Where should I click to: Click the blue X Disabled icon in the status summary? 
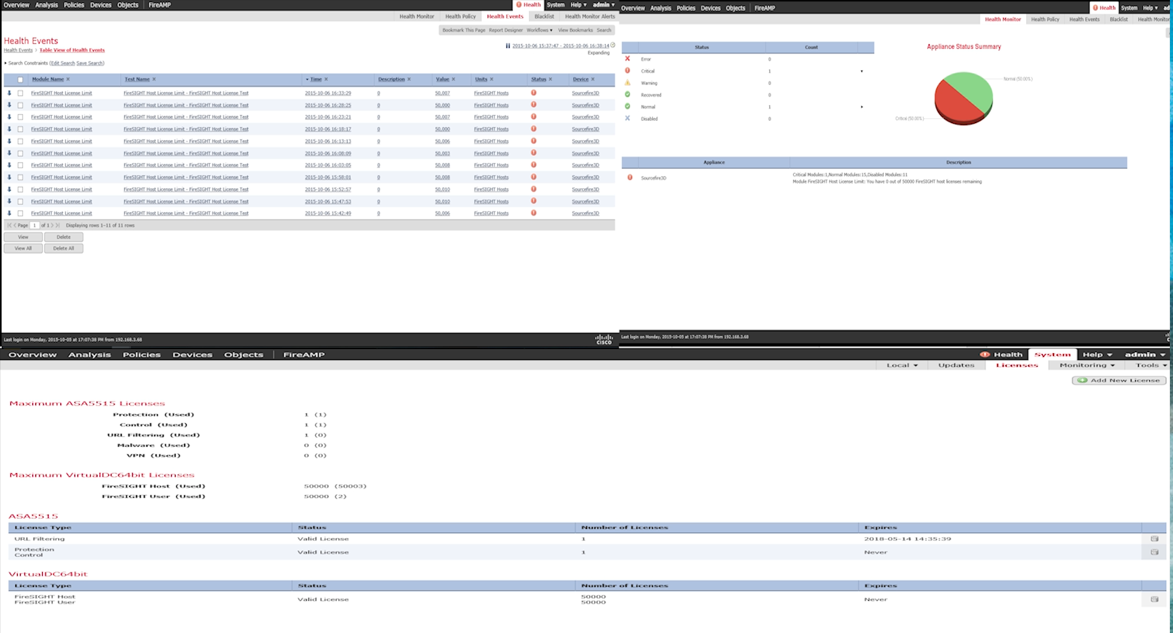(627, 119)
